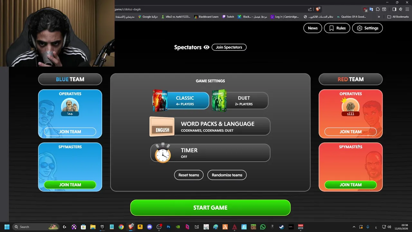Screen dimensions: 412x232
Task: Click the Start Game button
Action: [x=210, y=208]
